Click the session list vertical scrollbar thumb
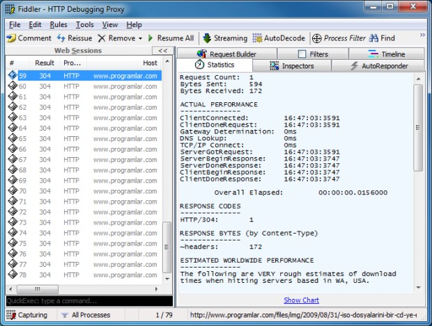This screenshot has height=326, width=432. click(167, 247)
